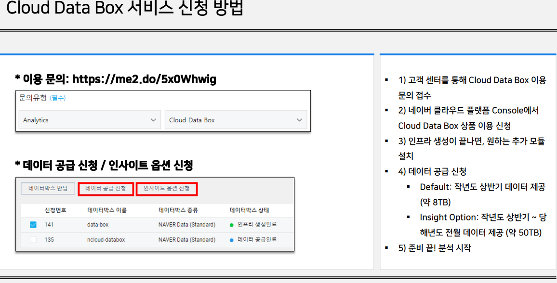This screenshot has height=283, width=557.
Task: Click the 데이터박스 종류 column header
Action: (178, 210)
